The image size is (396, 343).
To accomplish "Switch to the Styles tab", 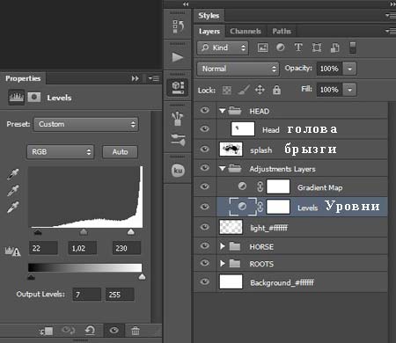I will [209, 16].
